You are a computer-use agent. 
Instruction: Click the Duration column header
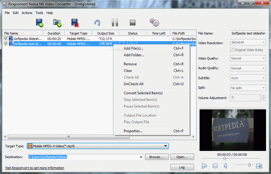54,33
